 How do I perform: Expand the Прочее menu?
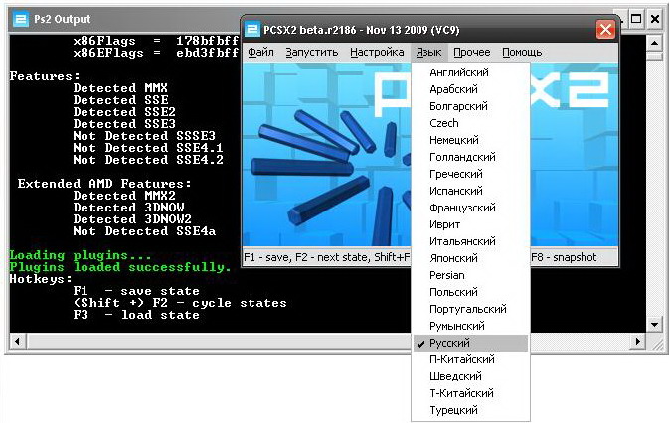[x=471, y=52]
